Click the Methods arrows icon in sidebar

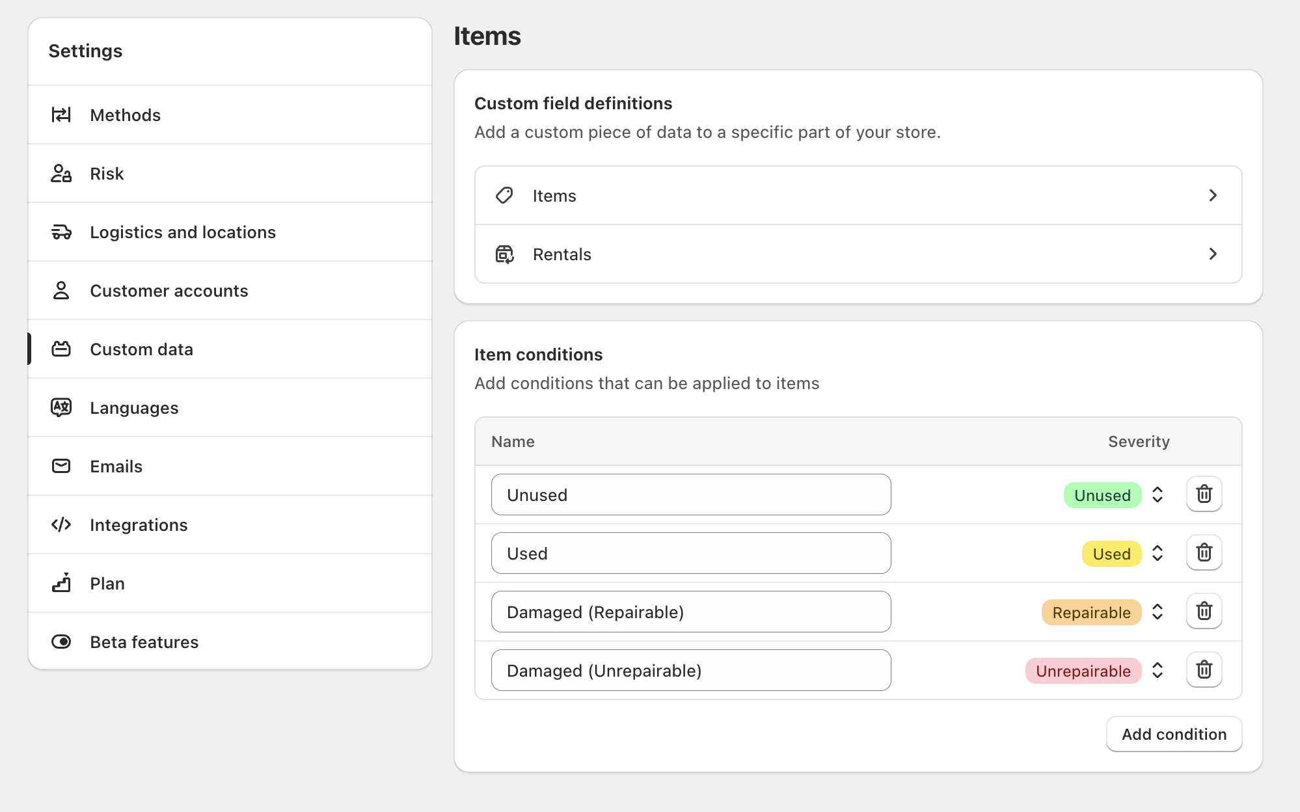[x=61, y=115]
